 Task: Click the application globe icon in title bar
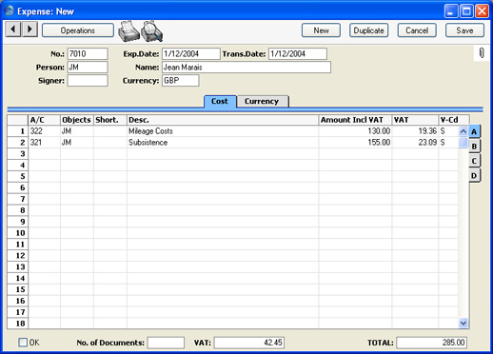click(10, 10)
